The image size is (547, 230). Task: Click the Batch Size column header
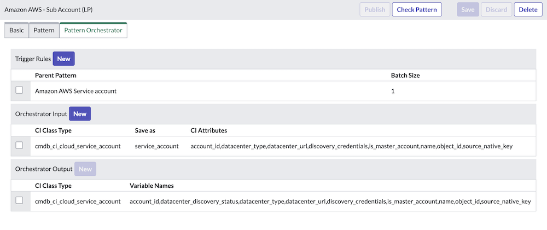point(405,76)
